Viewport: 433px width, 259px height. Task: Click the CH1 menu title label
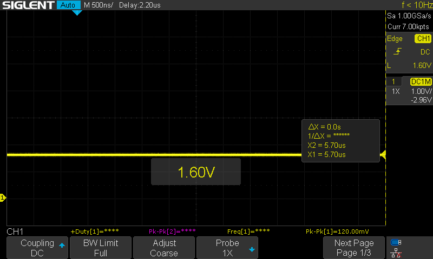pos(15,231)
